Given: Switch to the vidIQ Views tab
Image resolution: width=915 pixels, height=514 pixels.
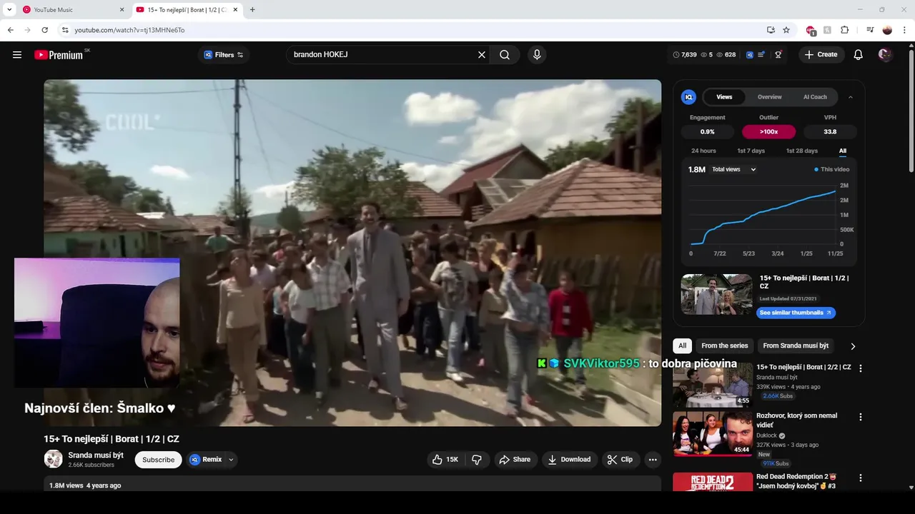Looking at the screenshot, I should tap(724, 97).
